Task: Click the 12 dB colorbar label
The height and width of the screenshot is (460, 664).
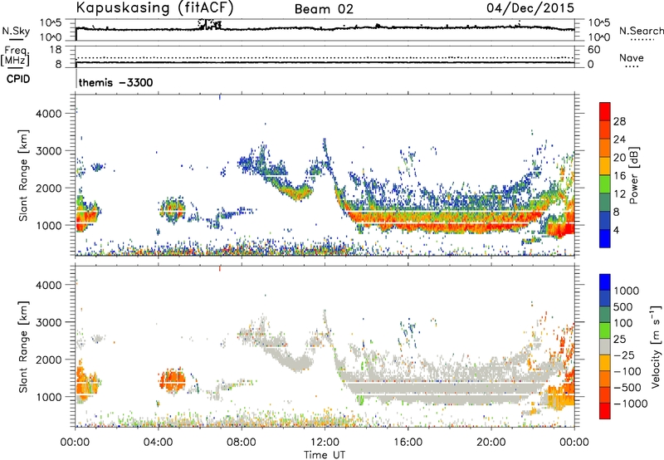Action: pyautogui.click(x=619, y=194)
